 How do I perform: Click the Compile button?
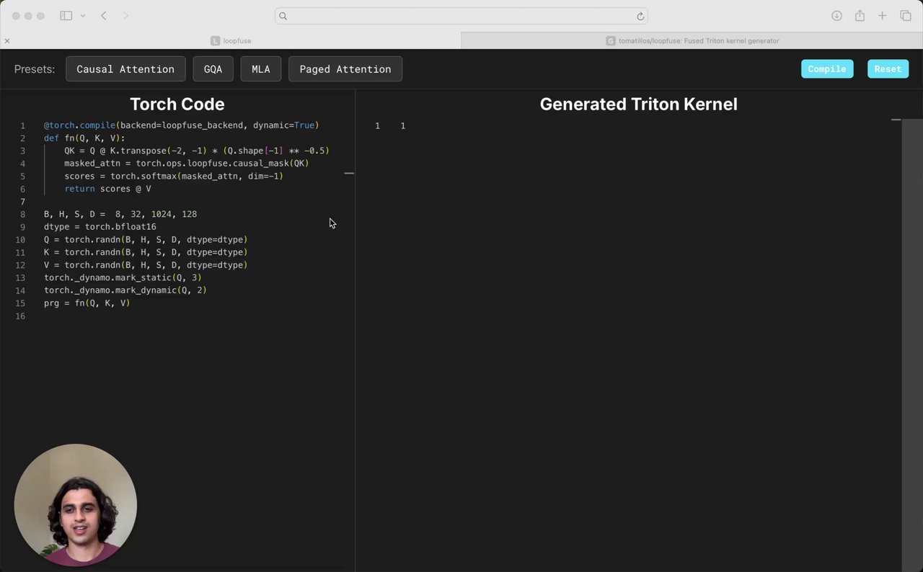[827, 69]
